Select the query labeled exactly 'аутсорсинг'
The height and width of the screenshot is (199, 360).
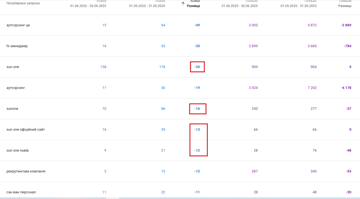16,88
